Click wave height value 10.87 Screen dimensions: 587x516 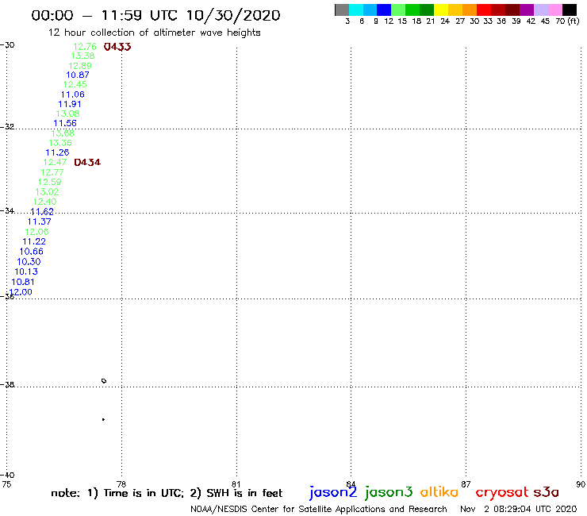[x=78, y=75]
